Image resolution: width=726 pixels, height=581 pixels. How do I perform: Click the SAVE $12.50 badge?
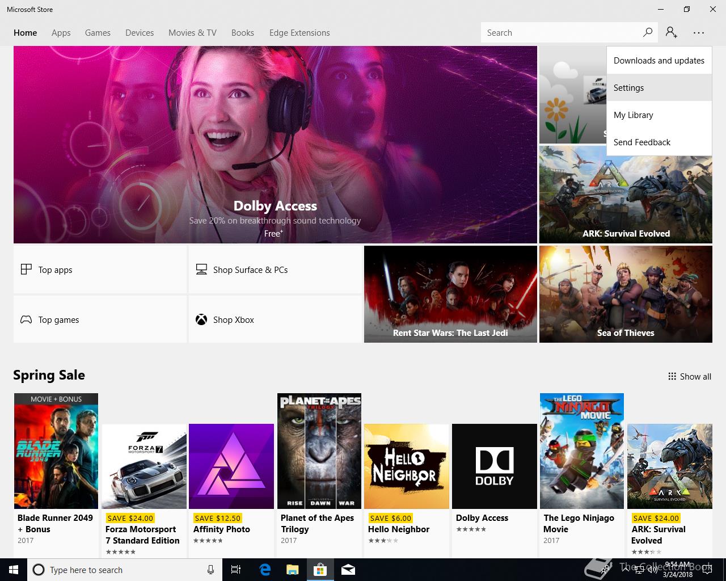218,518
